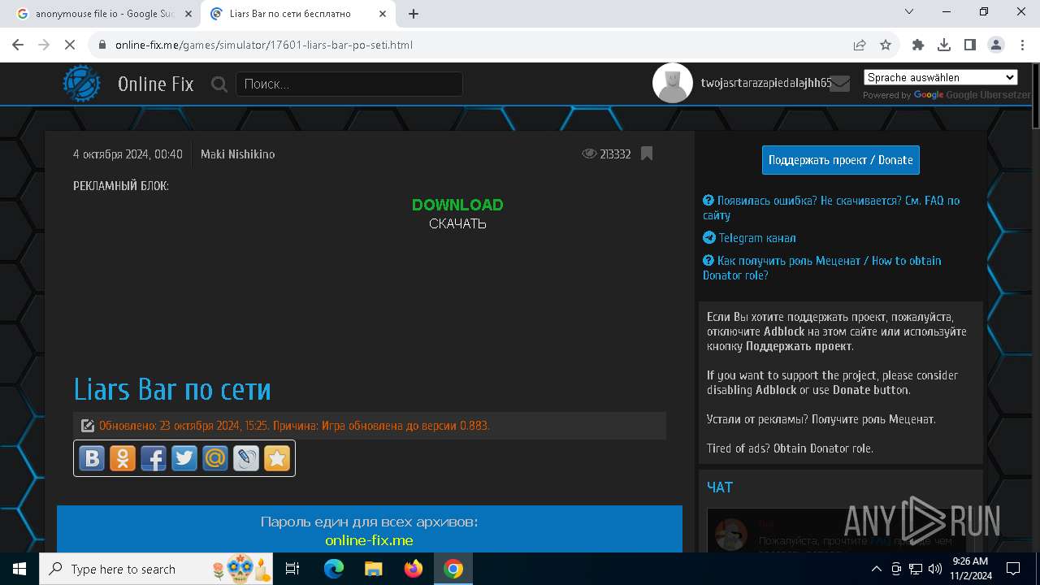The image size is (1040, 585).
Task: Open the system tray volume icon
Action: click(x=935, y=569)
